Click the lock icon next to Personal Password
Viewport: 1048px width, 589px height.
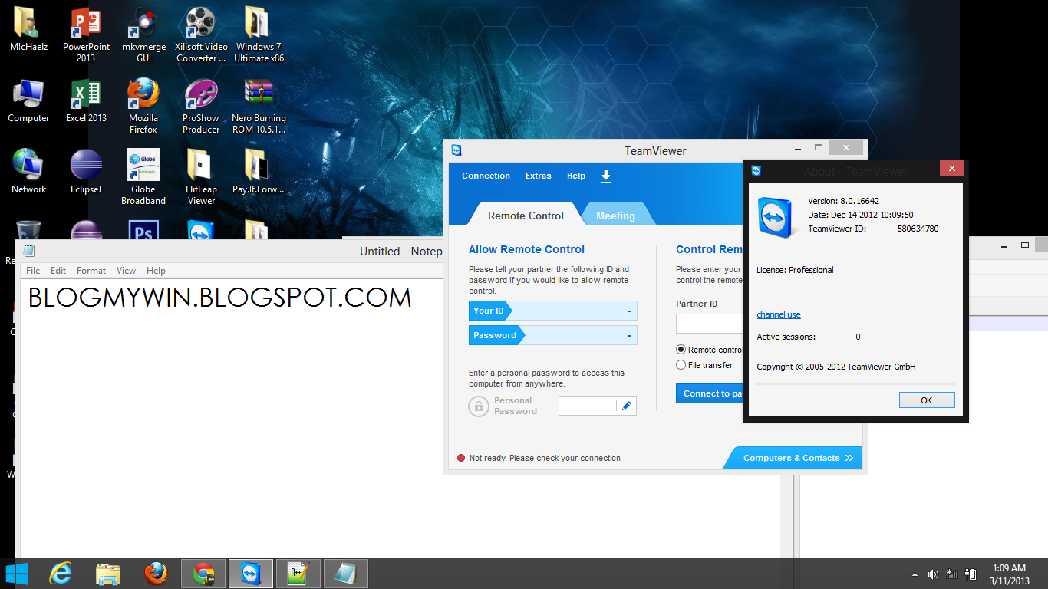click(479, 406)
